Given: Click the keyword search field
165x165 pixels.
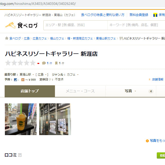Looking at the screenshot, I should click(x=136, y=25).
